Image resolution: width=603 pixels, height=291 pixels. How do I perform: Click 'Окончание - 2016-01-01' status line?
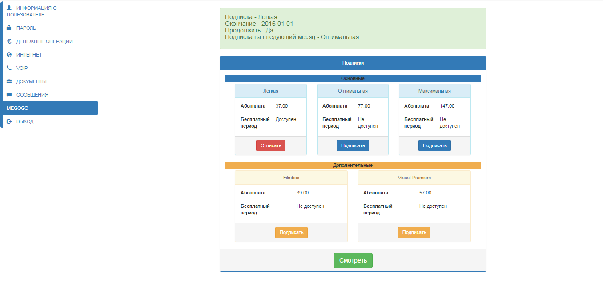click(x=259, y=24)
